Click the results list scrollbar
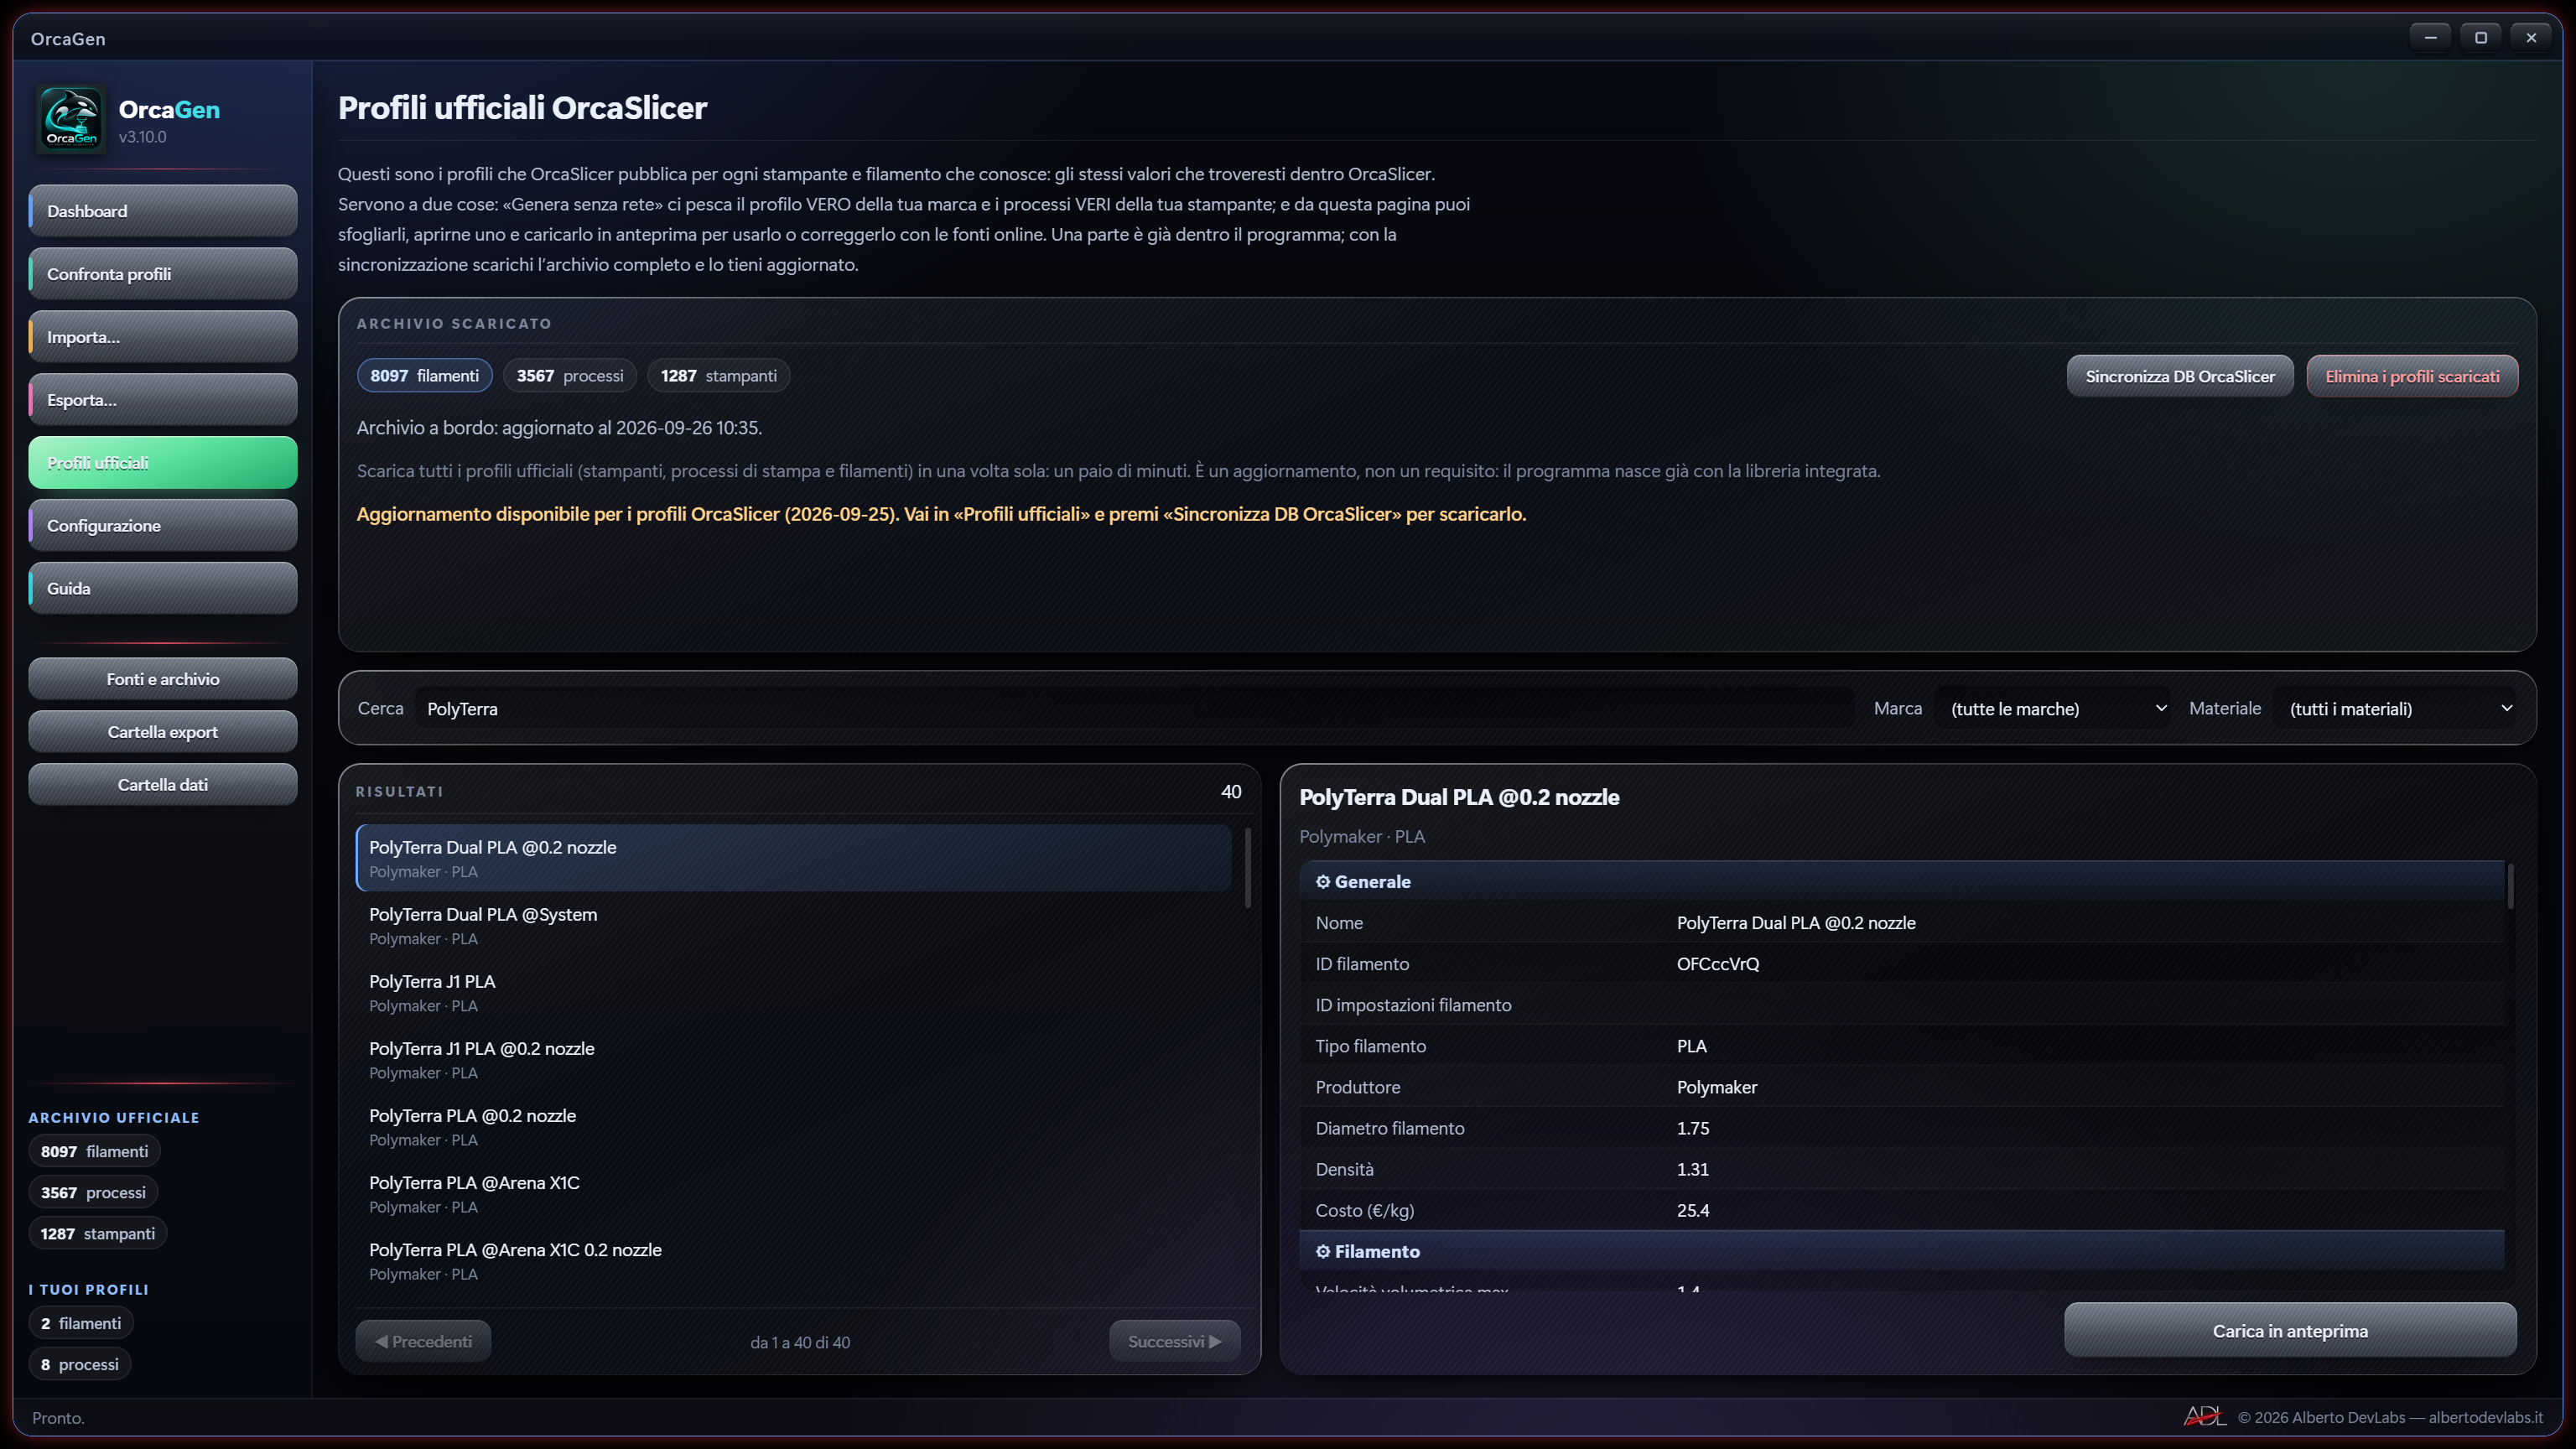2576x1449 pixels. point(1247,868)
